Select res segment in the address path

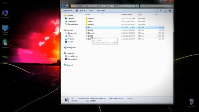pyautogui.click(x=92, y=6)
